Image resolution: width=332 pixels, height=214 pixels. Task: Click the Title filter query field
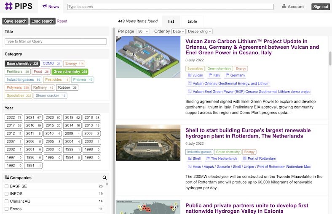pos(56,41)
